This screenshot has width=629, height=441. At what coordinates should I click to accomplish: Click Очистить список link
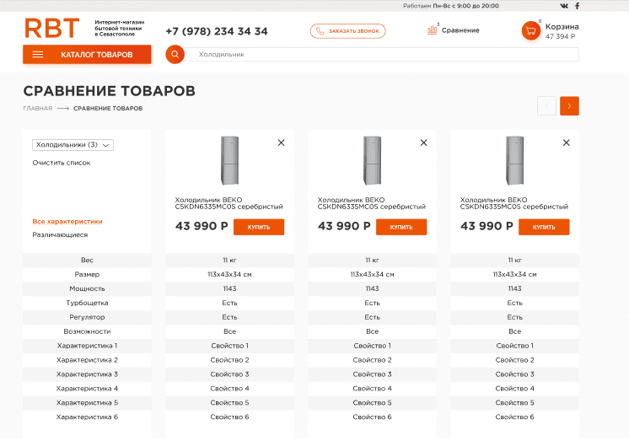tap(62, 163)
